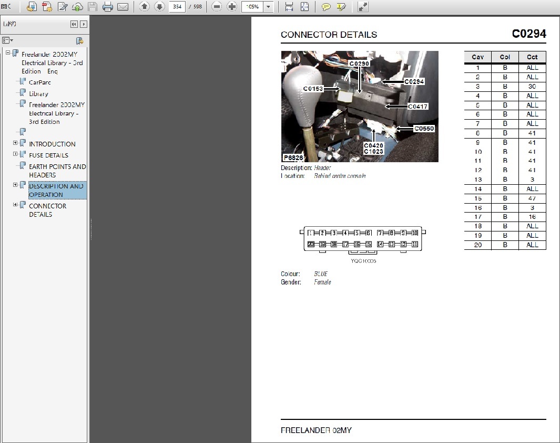Open the zoom level dropdown arrow
560x443 pixels.
(x=268, y=6)
